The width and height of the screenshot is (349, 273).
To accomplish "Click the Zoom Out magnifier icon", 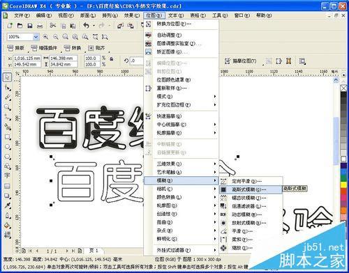I will click(x=56, y=37).
